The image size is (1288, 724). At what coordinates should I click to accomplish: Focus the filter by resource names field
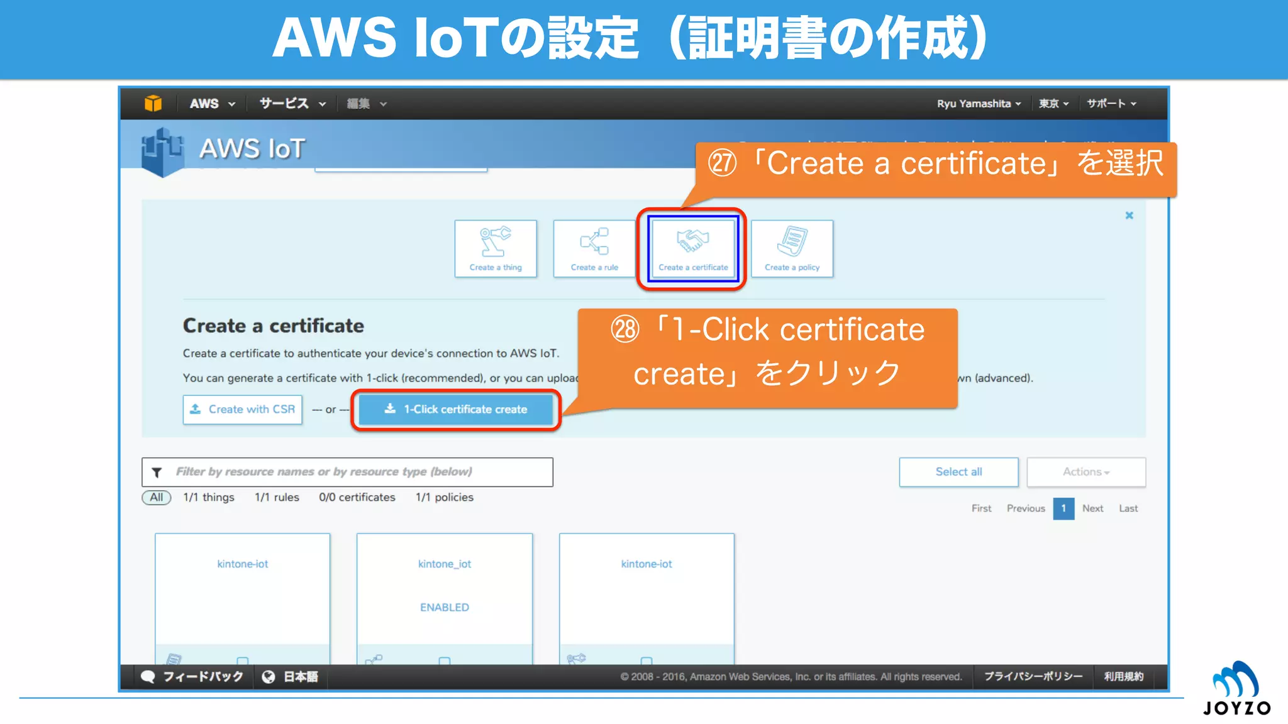click(x=347, y=472)
